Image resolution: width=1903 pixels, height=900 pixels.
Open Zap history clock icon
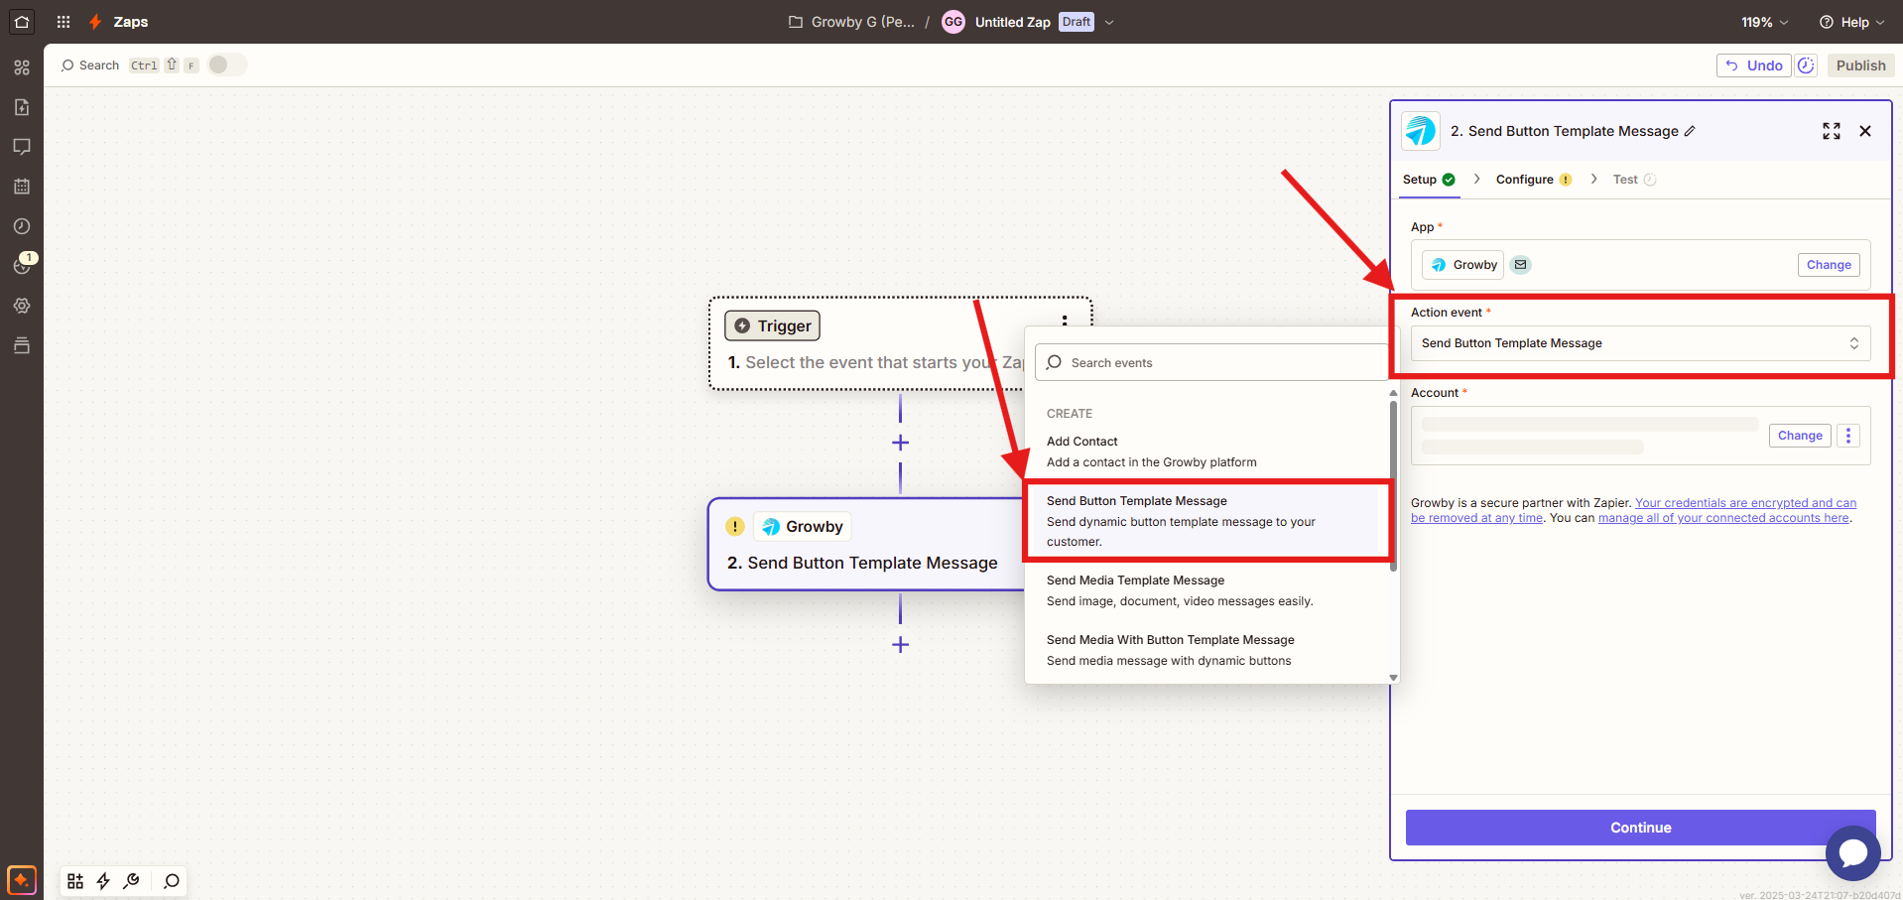[22, 226]
